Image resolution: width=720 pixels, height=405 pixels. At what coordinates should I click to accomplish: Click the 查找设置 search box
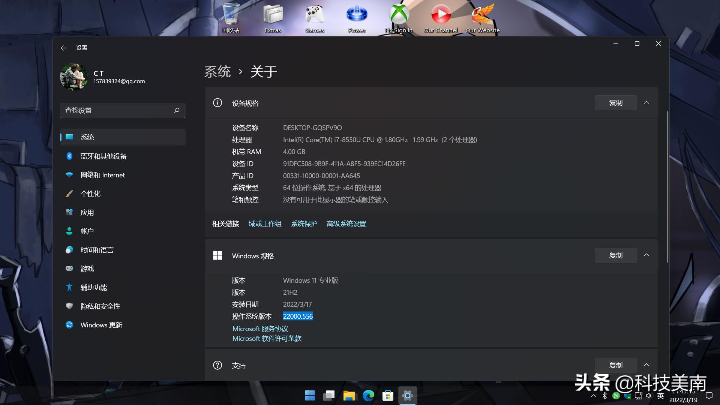[x=123, y=110]
